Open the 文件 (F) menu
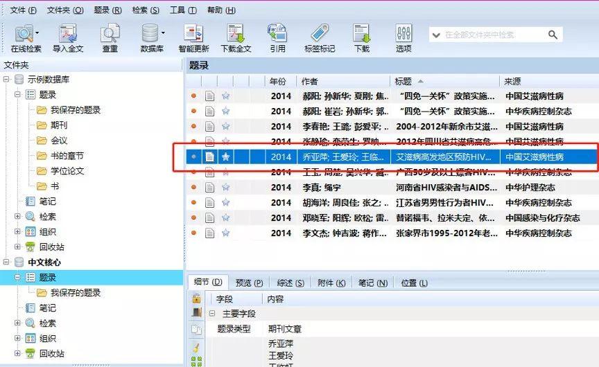Viewport: 599px width, 367px height. (24, 10)
